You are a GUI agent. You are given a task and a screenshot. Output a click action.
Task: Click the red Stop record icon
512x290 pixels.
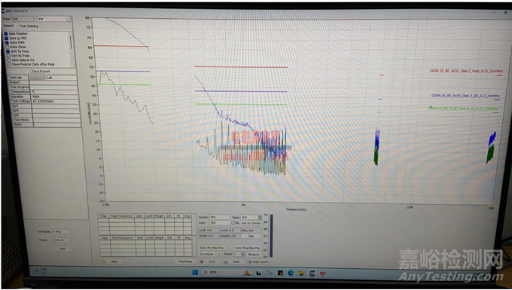tap(202, 261)
